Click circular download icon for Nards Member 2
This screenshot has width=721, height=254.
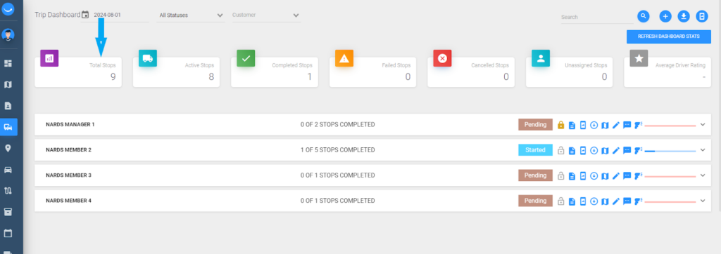pyautogui.click(x=594, y=150)
